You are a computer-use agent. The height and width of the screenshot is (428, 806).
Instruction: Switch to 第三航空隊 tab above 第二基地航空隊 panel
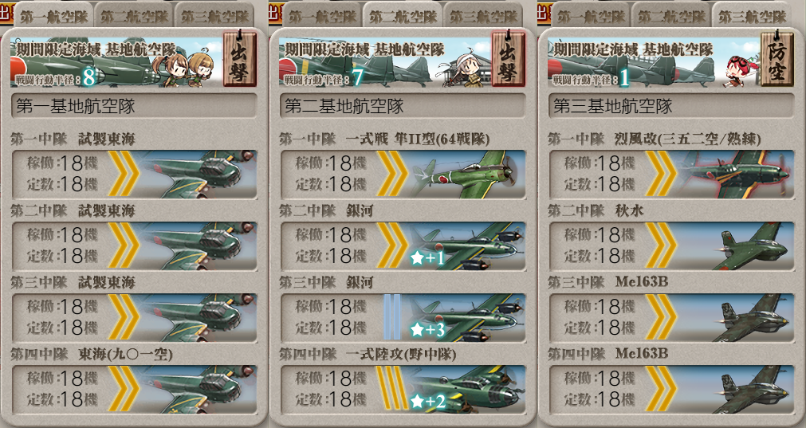point(483,16)
